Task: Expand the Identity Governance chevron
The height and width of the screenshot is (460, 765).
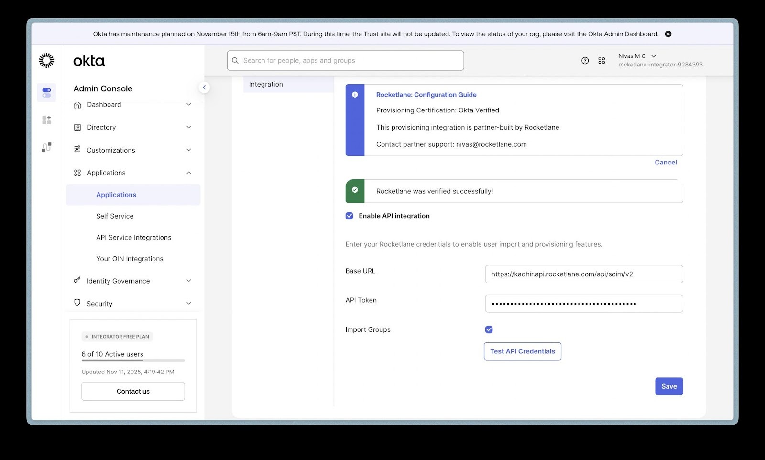Action: [x=189, y=281]
